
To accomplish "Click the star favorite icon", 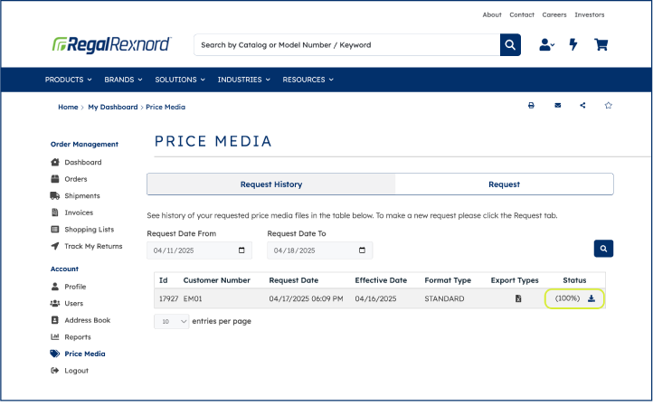I will 608,106.
